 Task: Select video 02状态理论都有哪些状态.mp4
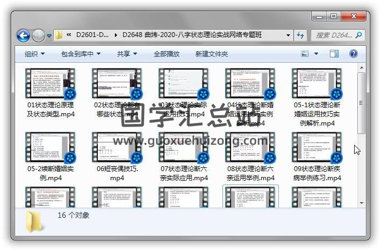[117, 93]
